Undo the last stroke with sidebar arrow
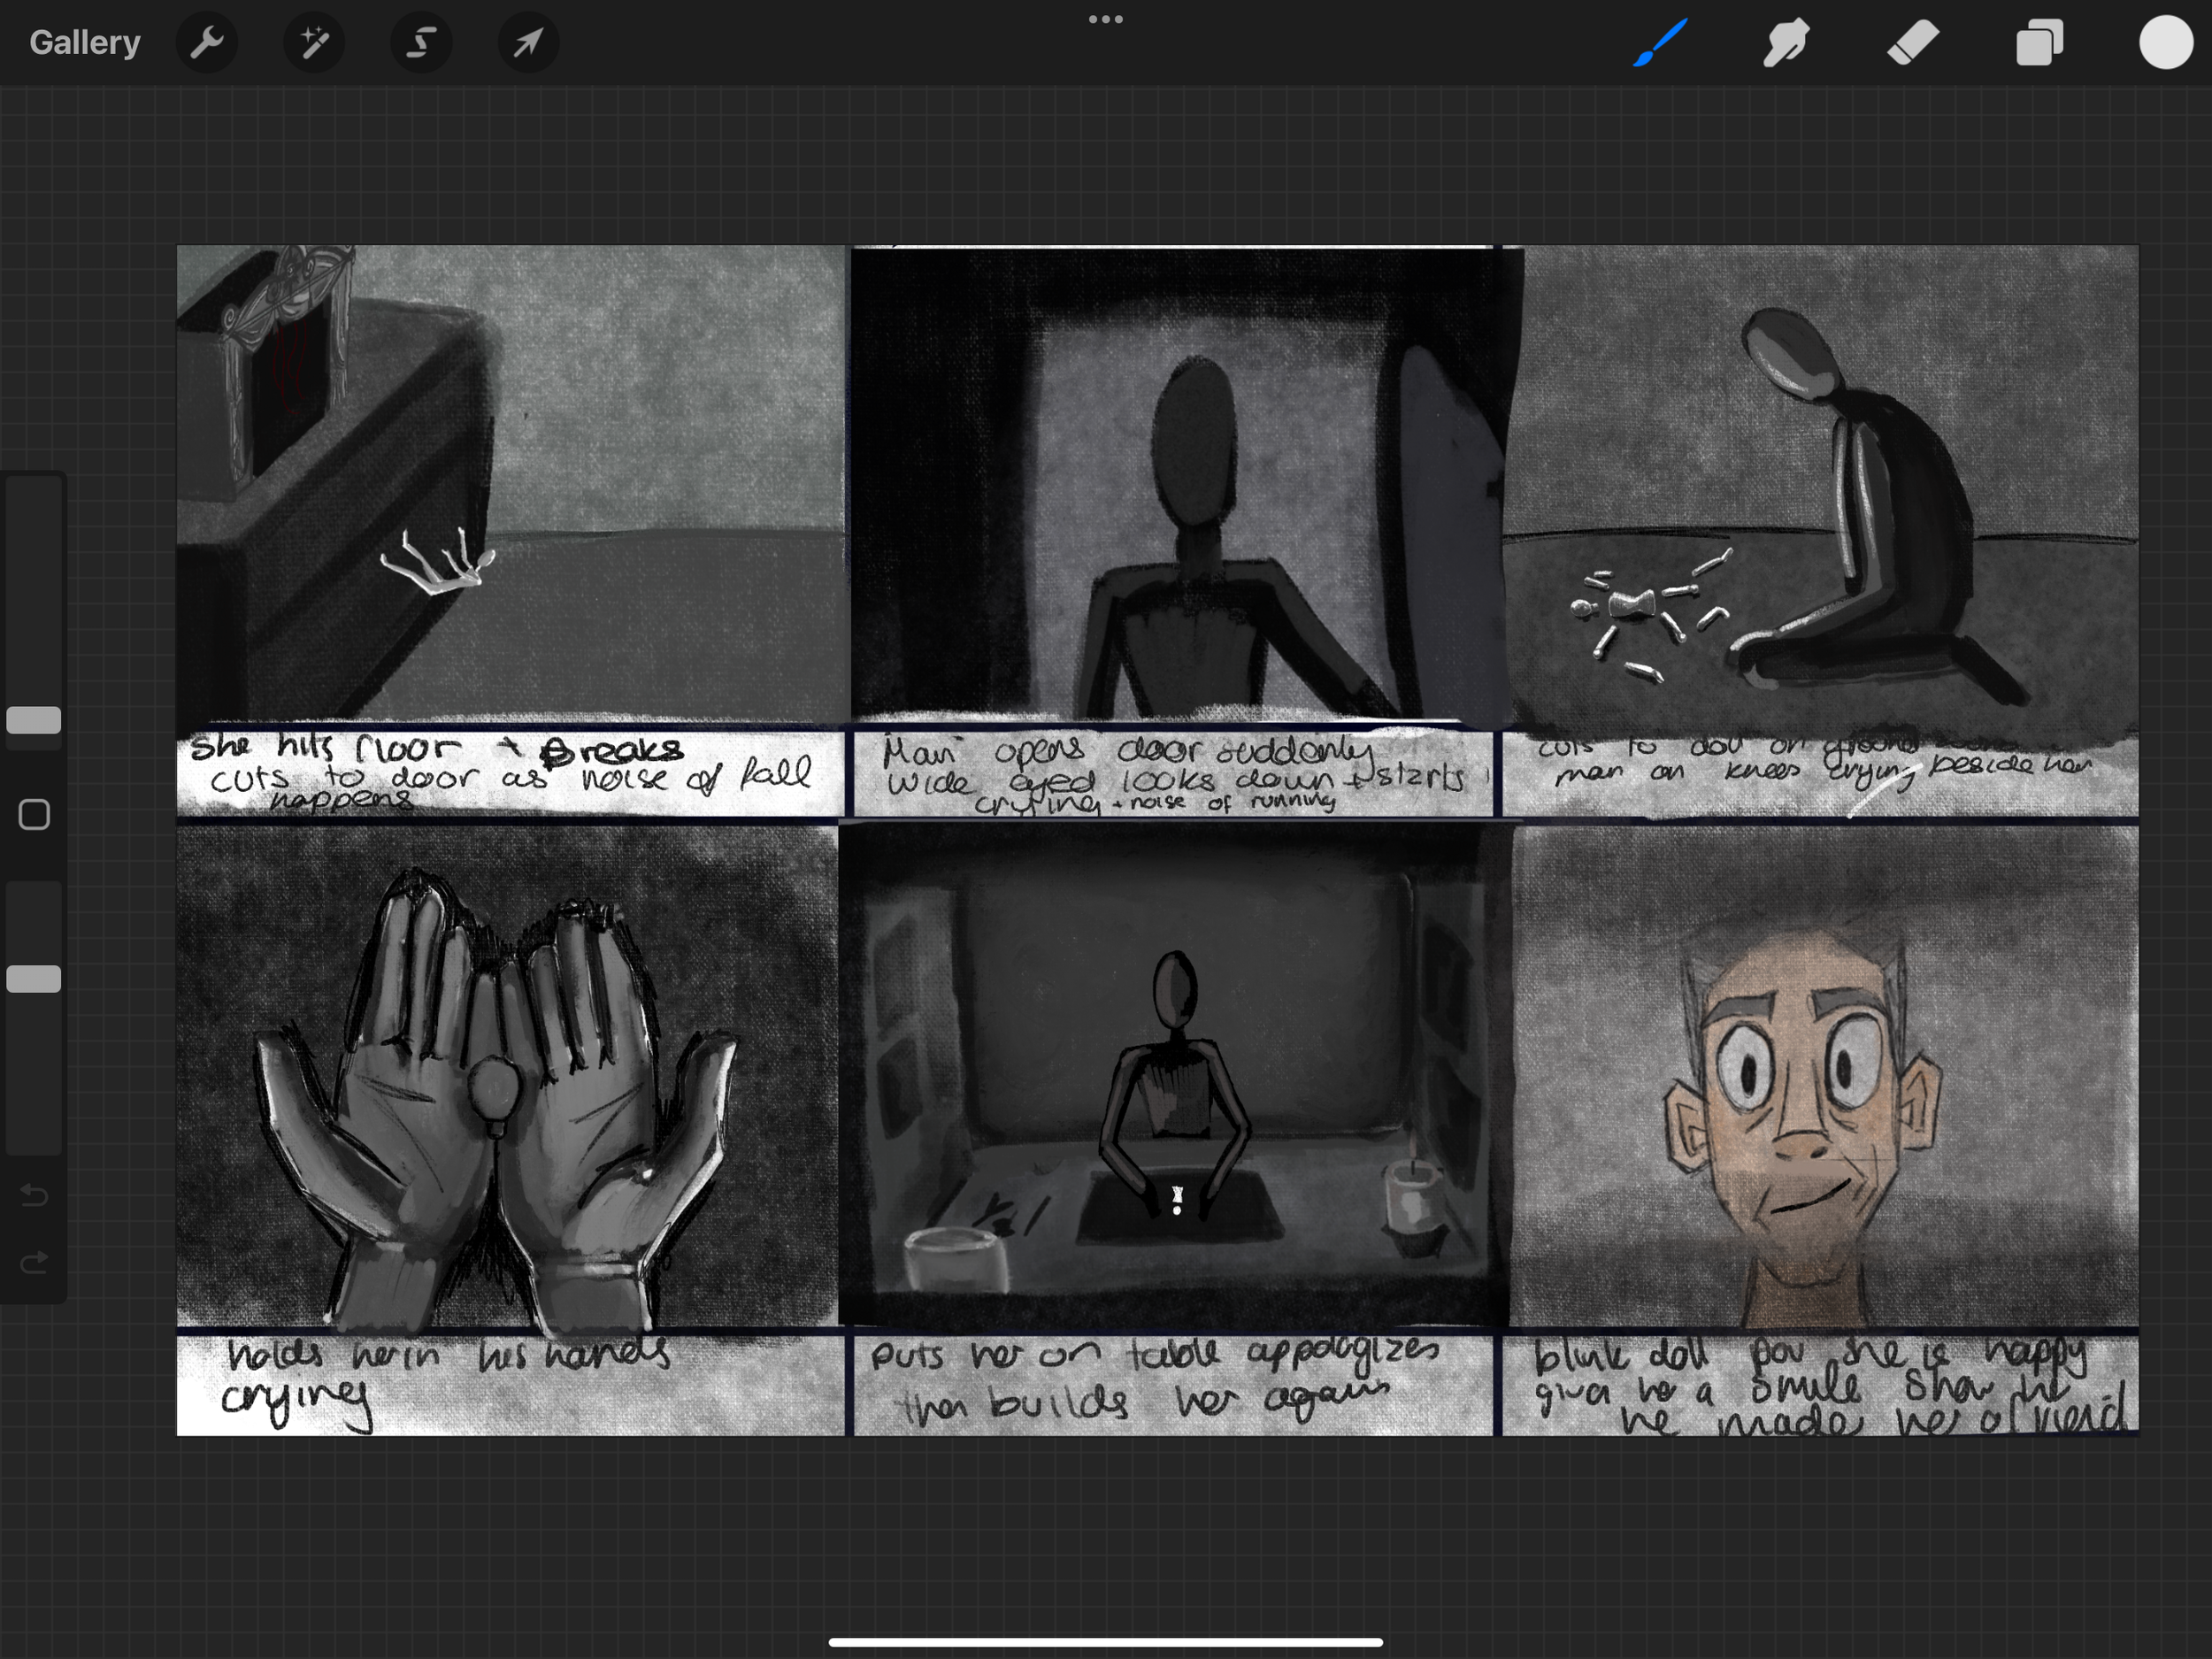The image size is (2212, 1659). (34, 1195)
